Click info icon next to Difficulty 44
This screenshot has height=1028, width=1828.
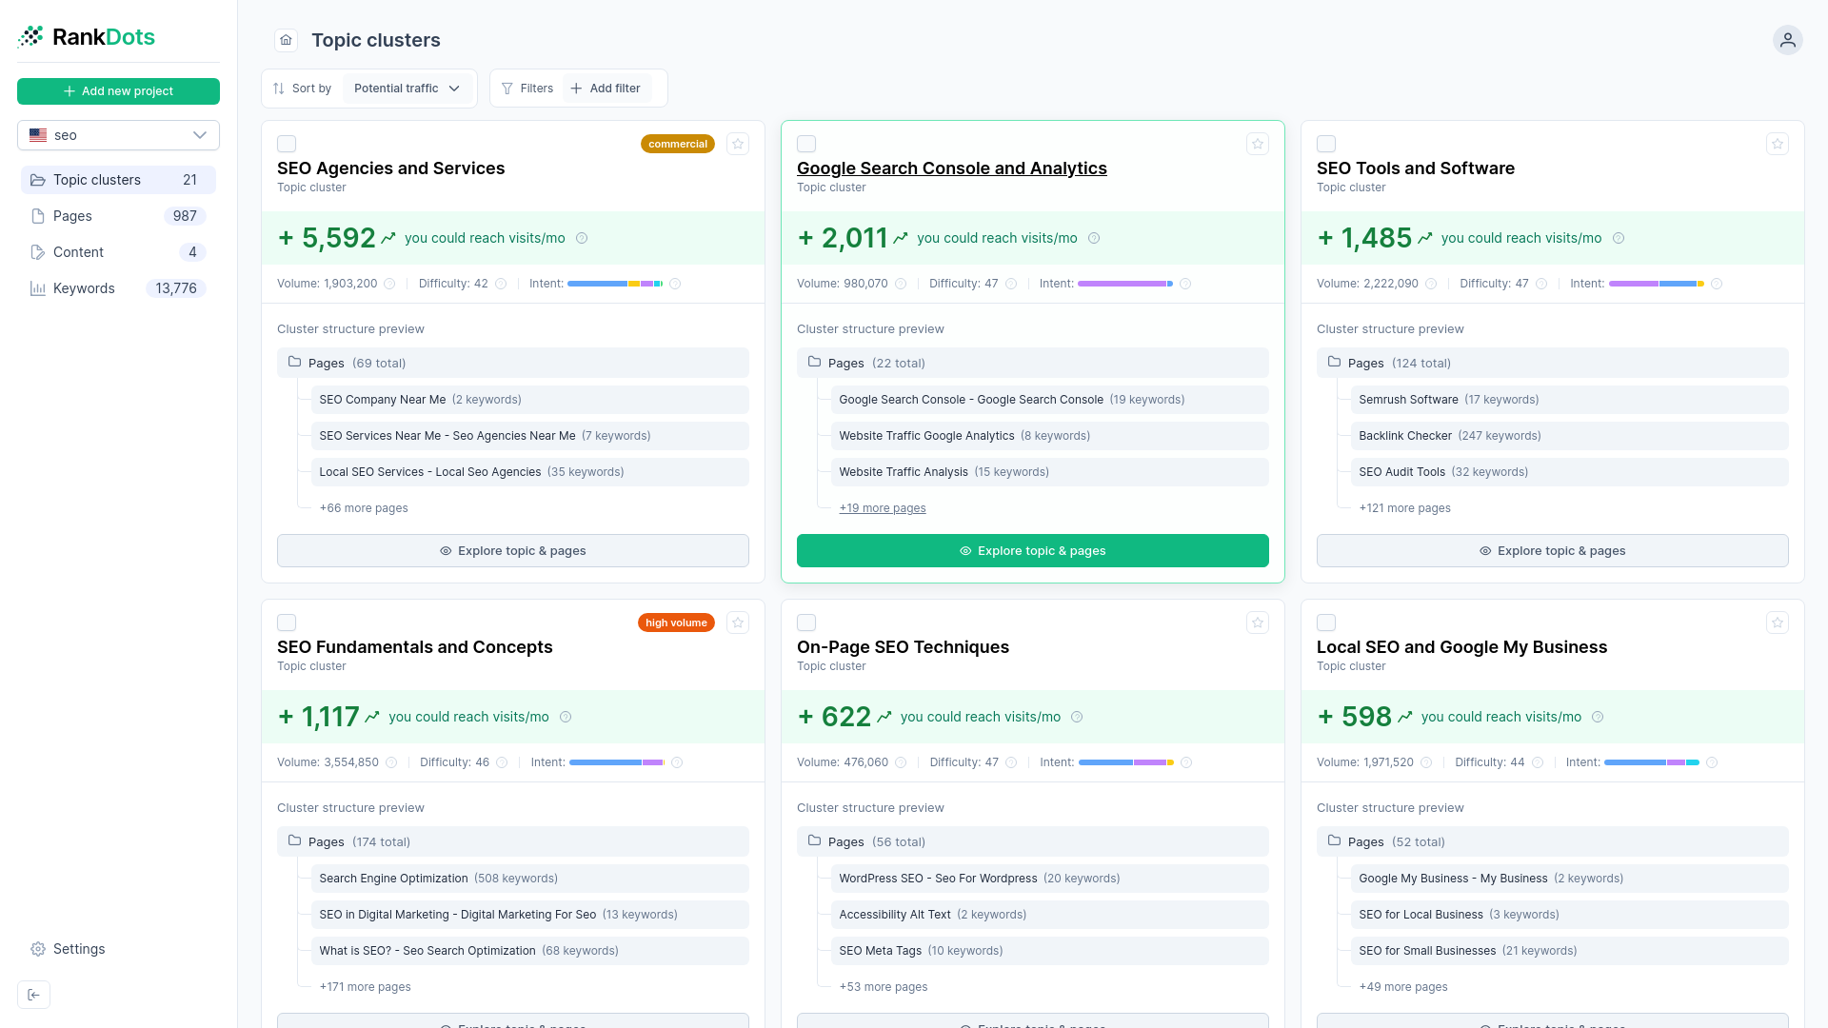click(x=1538, y=762)
